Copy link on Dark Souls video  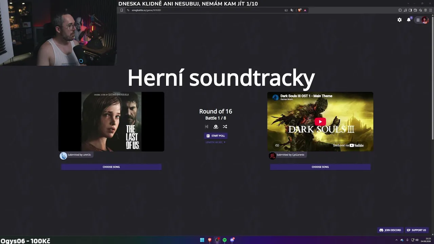(277, 145)
